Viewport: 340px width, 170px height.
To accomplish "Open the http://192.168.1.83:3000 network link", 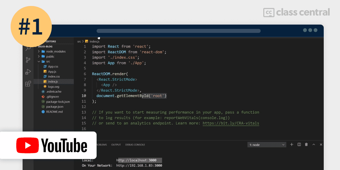I will point(139,165).
